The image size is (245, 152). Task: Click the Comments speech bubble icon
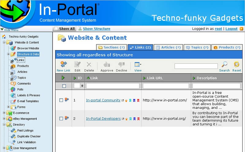(13, 84)
